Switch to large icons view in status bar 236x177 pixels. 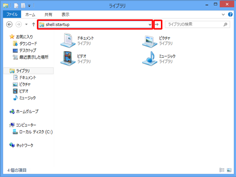(x=229, y=170)
